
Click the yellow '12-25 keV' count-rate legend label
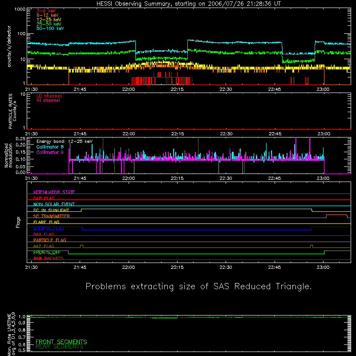49,20
